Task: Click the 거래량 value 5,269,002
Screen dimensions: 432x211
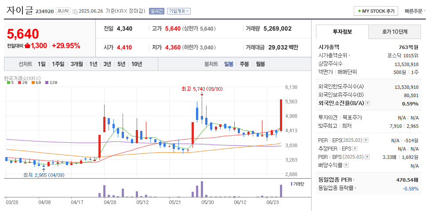Action: [277, 28]
